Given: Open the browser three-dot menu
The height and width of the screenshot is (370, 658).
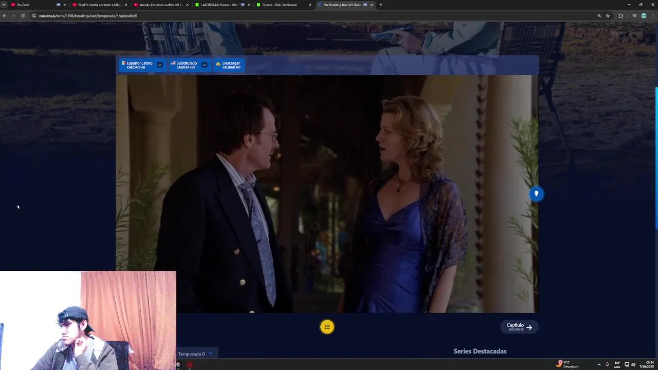Looking at the screenshot, I should point(653,16).
